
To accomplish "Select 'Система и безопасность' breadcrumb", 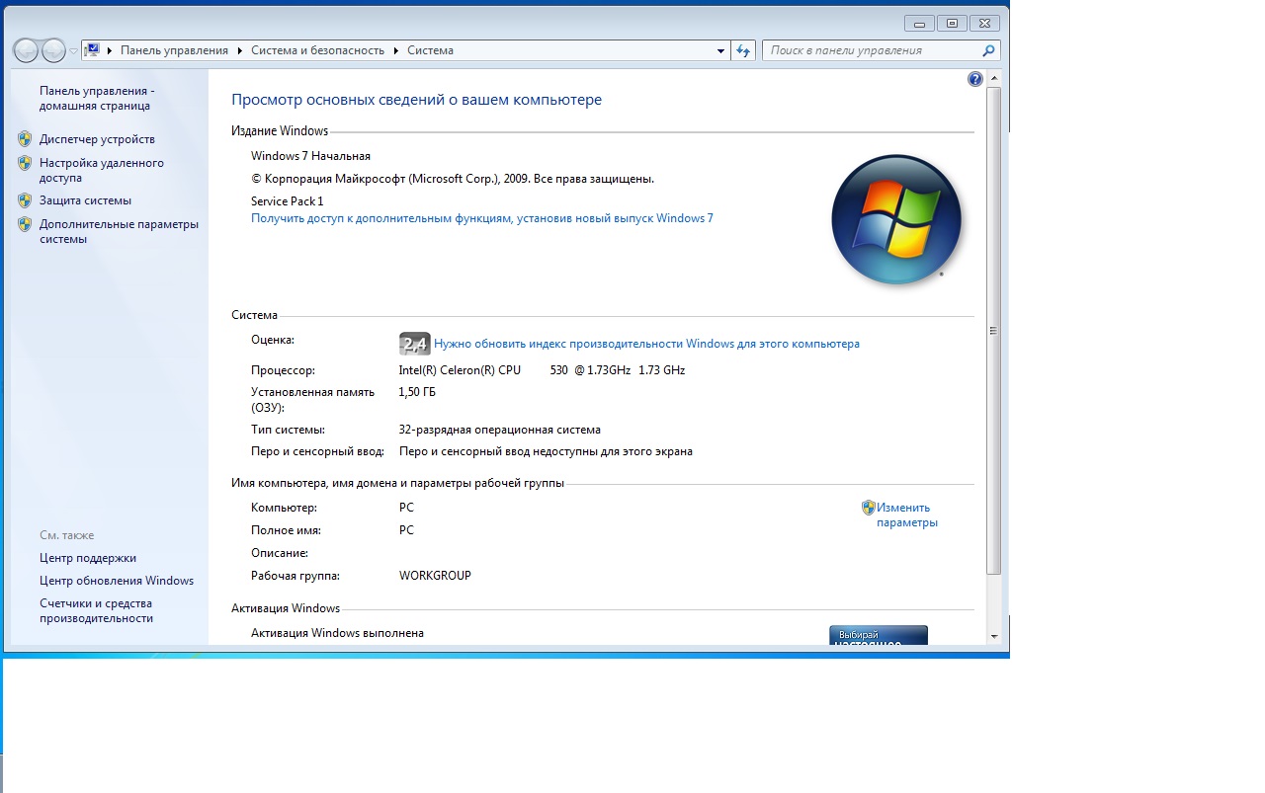I will (317, 50).
